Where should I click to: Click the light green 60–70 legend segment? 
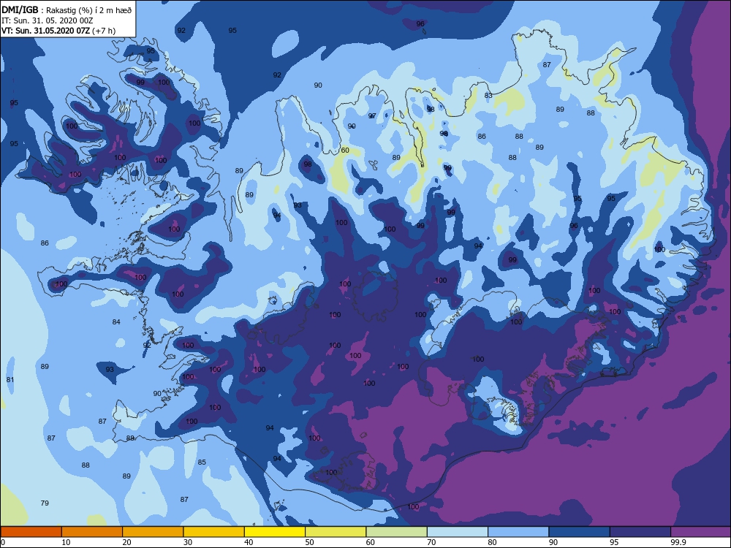tap(397, 532)
